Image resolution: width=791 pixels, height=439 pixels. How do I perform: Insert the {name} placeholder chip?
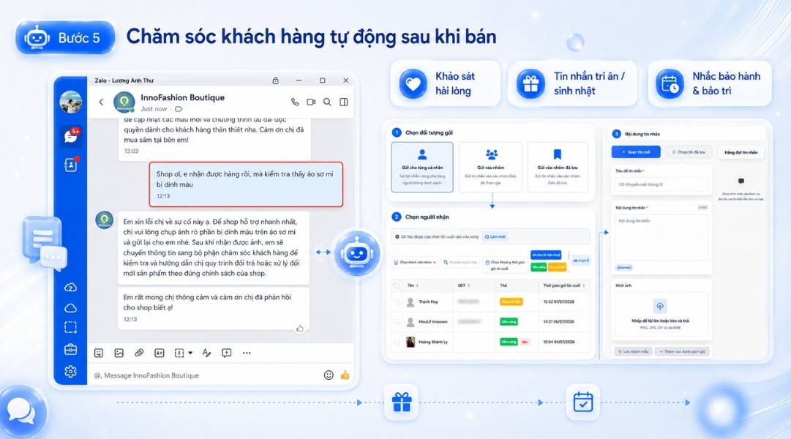coord(624,268)
